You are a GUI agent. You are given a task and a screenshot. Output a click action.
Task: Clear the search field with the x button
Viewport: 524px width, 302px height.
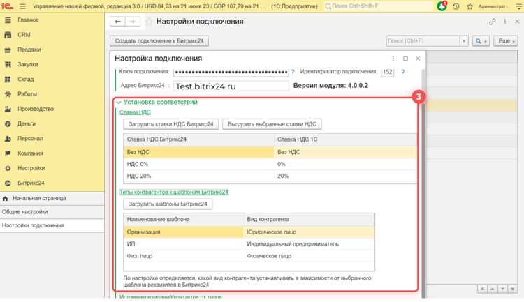(464, 41)
